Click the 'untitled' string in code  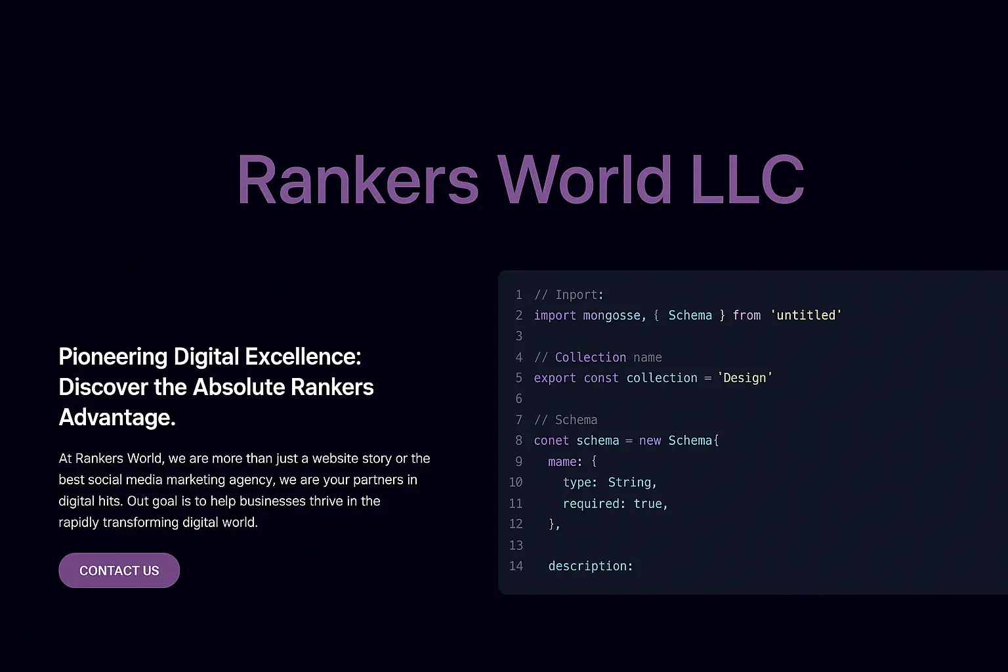coord(806,316)
